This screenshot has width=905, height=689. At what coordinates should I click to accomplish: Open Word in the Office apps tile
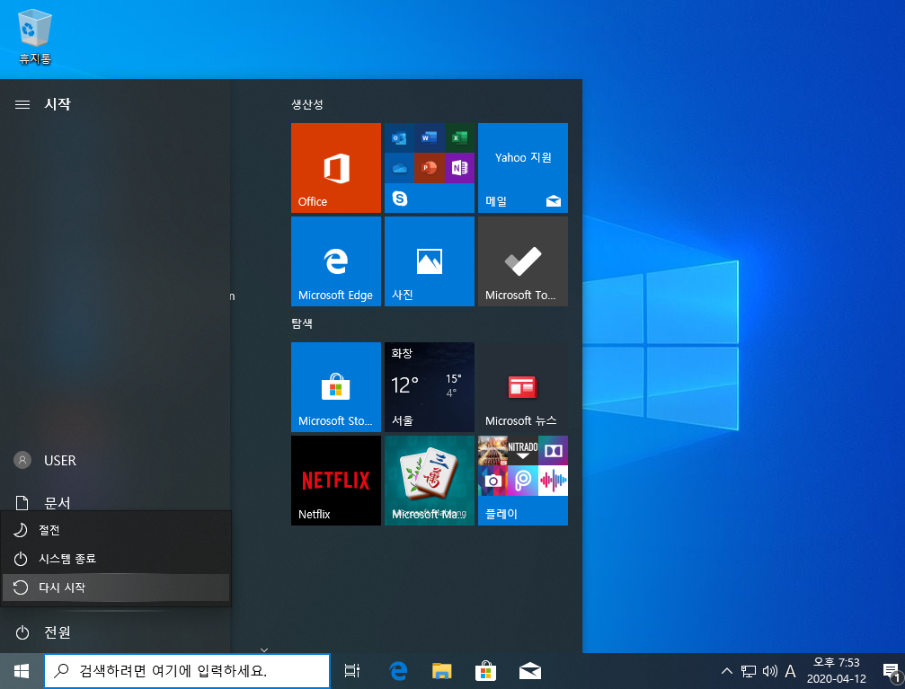pos(430,138)
